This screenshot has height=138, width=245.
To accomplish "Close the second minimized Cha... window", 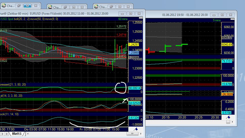I will point(82,7).
